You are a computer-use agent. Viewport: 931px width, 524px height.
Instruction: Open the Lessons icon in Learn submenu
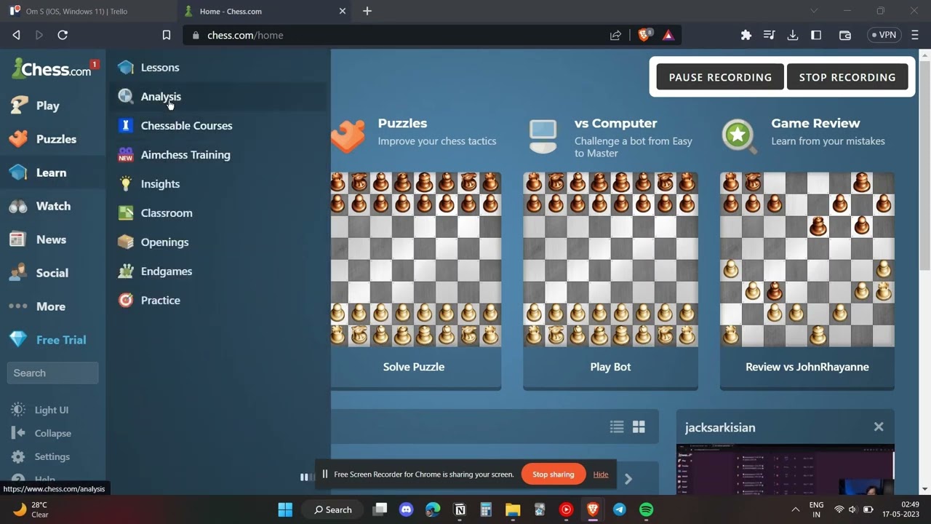(x=126, y=67)
